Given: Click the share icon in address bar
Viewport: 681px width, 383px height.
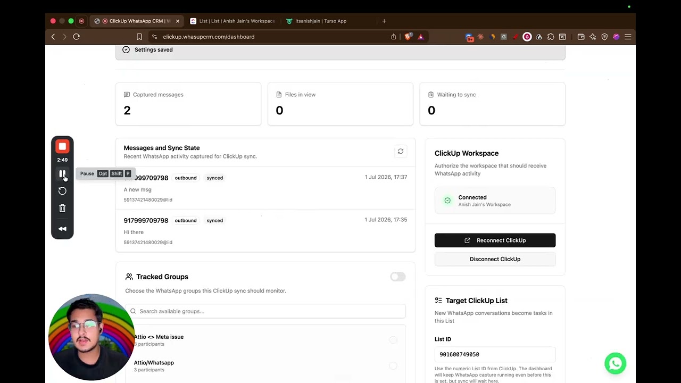Looking at the screenshot, I should click(x=394, y=37).
